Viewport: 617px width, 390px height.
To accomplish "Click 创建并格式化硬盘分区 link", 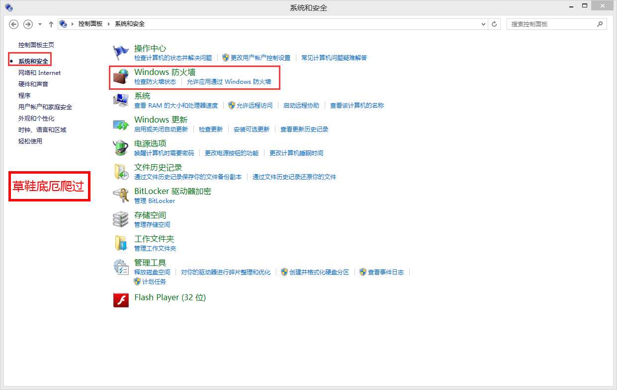I will click(x=319, y=272).
